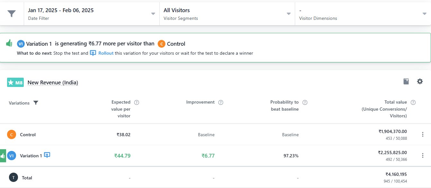Viewport: 431px width, 188px height.
Task: Open the Visitor Dimensions dropdown
Action: coord(363,14)
